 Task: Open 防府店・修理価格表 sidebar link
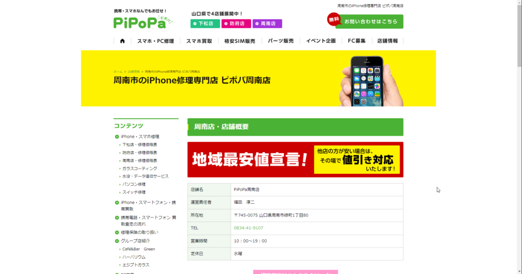pyautogui.click(x=140, y=153)
